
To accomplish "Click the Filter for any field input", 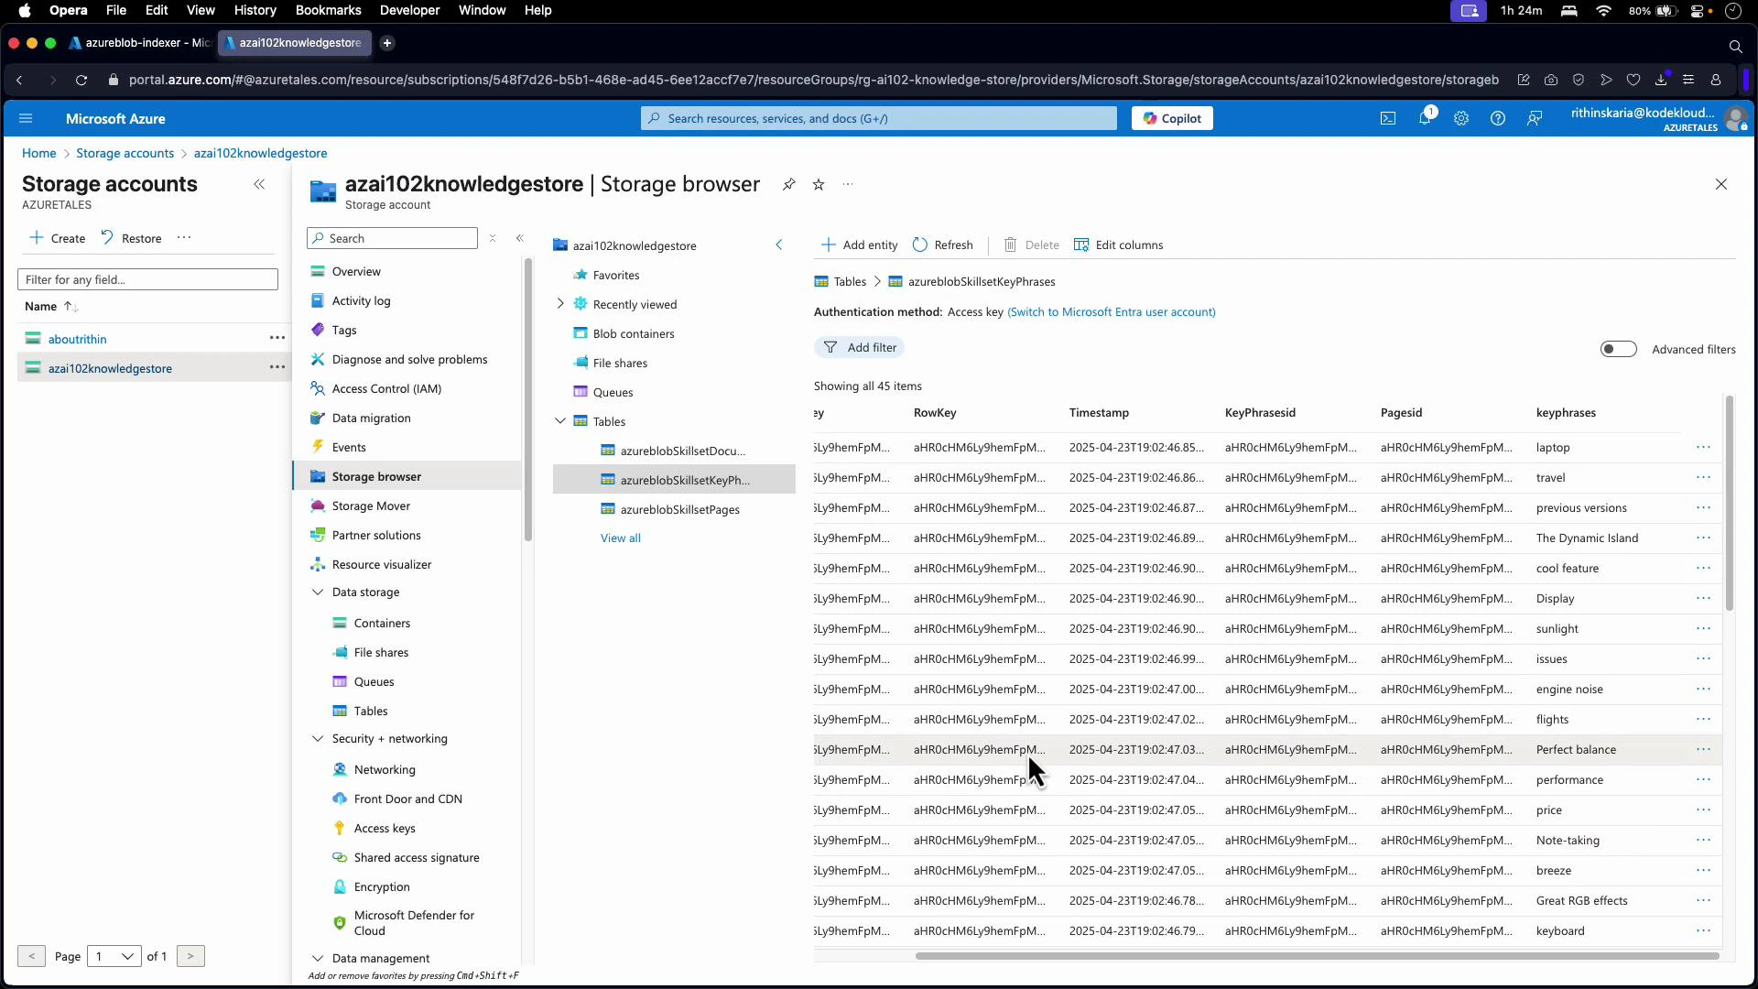I will [x=147, y=278].
